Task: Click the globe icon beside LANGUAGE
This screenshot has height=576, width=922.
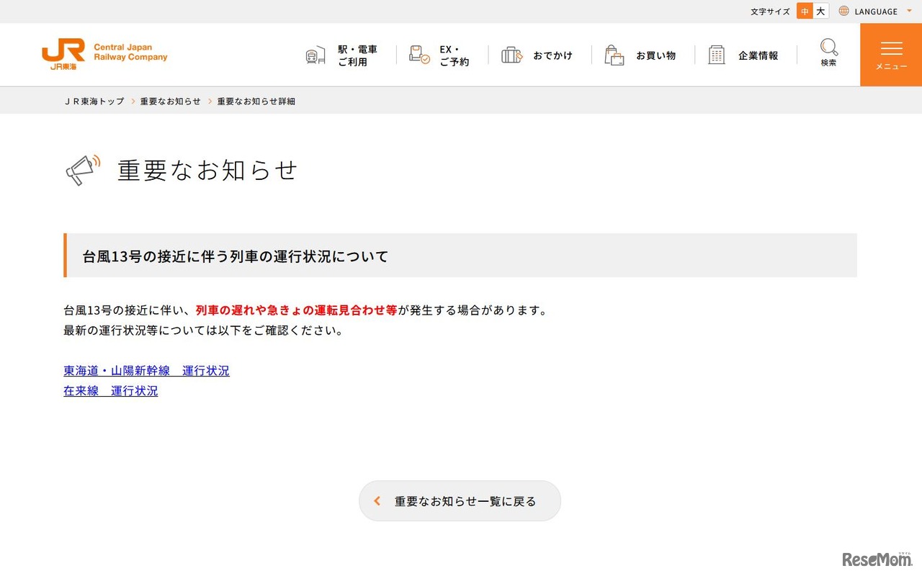Action: tap(844, 11)
